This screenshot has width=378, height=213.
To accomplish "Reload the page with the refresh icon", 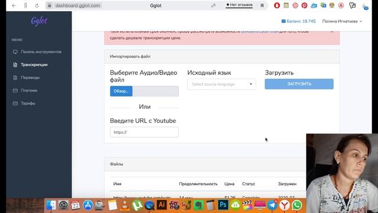I will (x=37, y=5).
